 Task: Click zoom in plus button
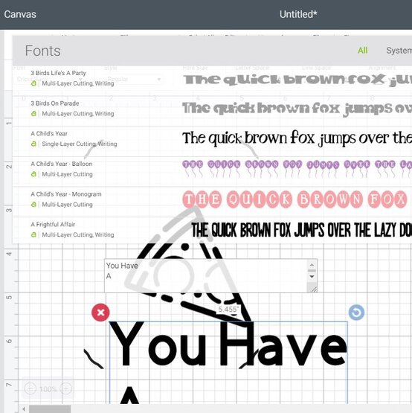[65, 388]
